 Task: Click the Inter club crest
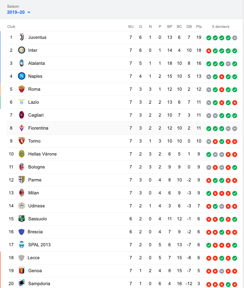(22, 50)
